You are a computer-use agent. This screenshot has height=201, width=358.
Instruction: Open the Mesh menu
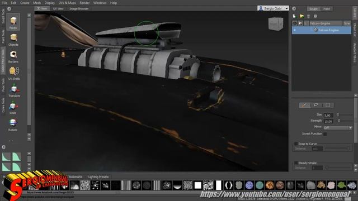pos(37,3)
